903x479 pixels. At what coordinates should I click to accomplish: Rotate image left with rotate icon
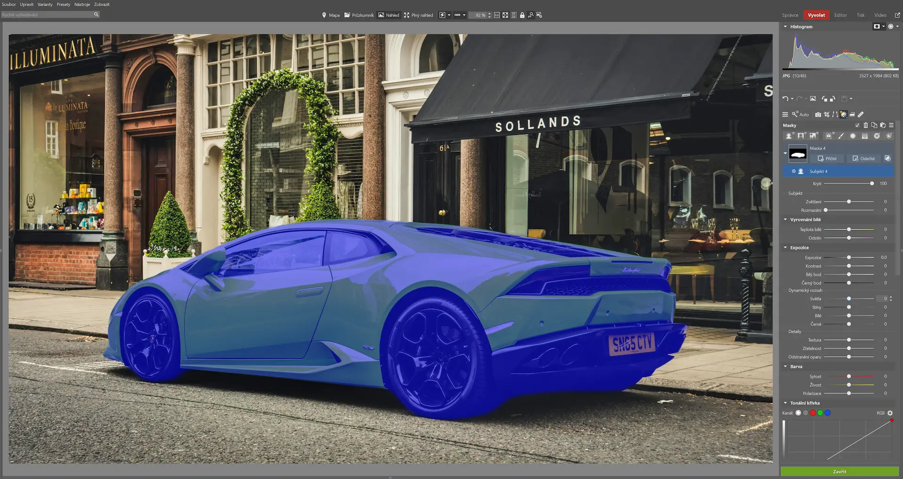click(824, 99)
